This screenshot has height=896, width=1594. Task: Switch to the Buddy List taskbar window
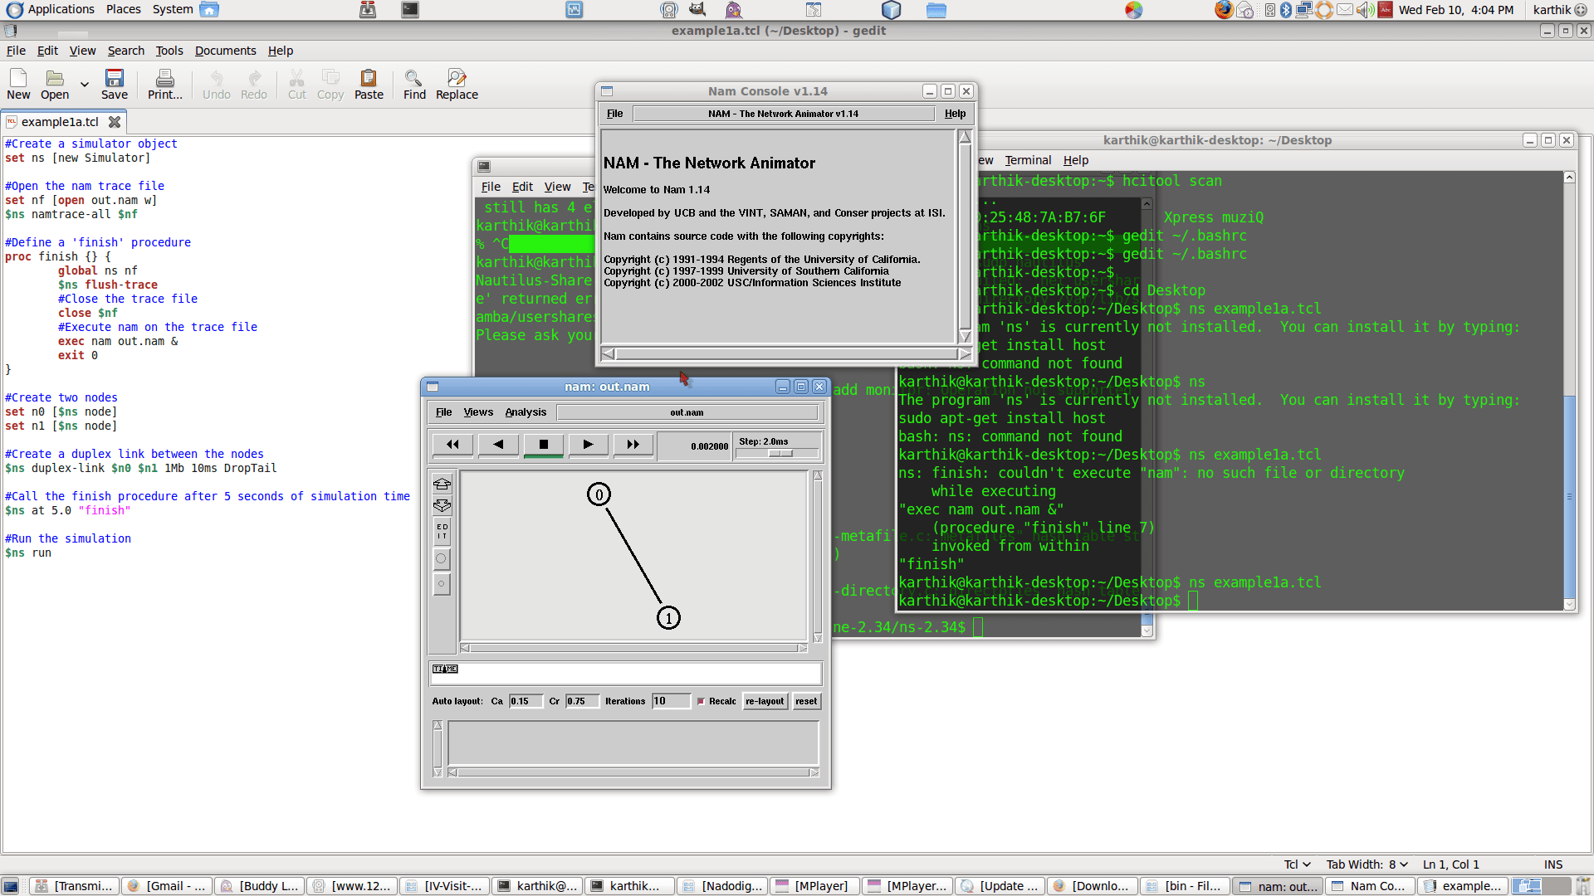(260, 886)
